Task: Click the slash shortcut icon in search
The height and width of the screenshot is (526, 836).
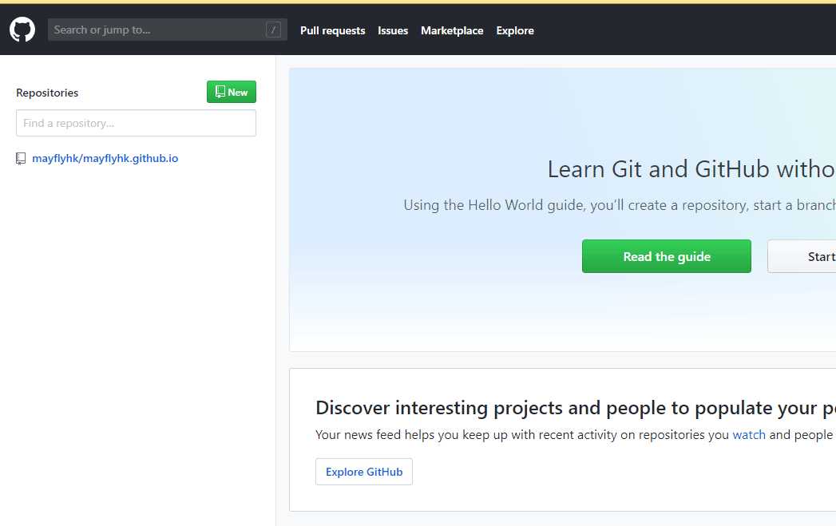Action: pos(273,30)
